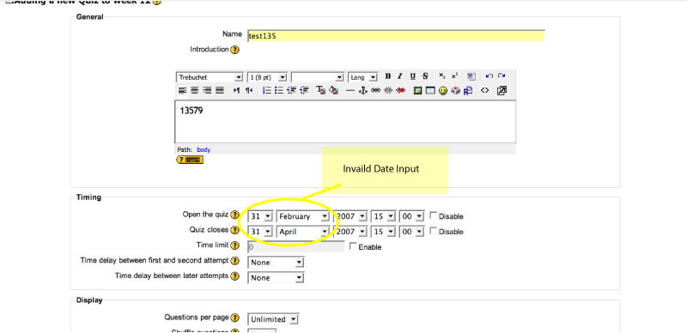Image resolution: width=687 pixels, height=333 pixels.
Task: Center align text in the editor
Action: point(195,90)
